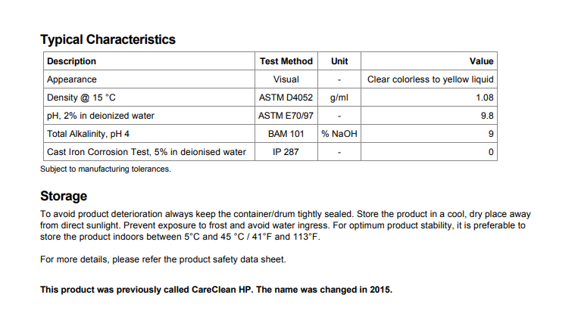Viewport: 578px width, 335px height.
Task: Click the Description column header
Action: coord(71,61)
